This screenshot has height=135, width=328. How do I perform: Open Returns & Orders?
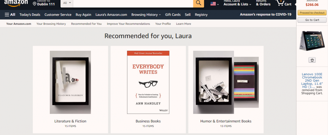263,3
